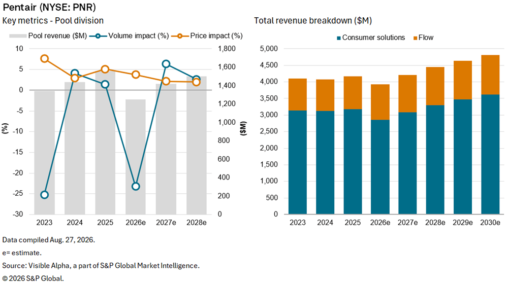Click the 2028e Flow orange bar segment
Image resolution: width=508 pixels, height=284 pixels.
[x=435, y=86]
